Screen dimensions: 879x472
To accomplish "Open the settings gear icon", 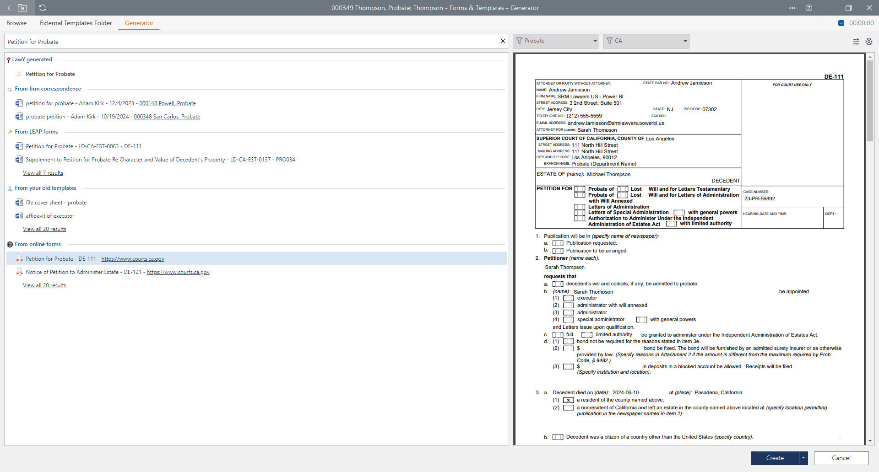I will click(868, 42).
